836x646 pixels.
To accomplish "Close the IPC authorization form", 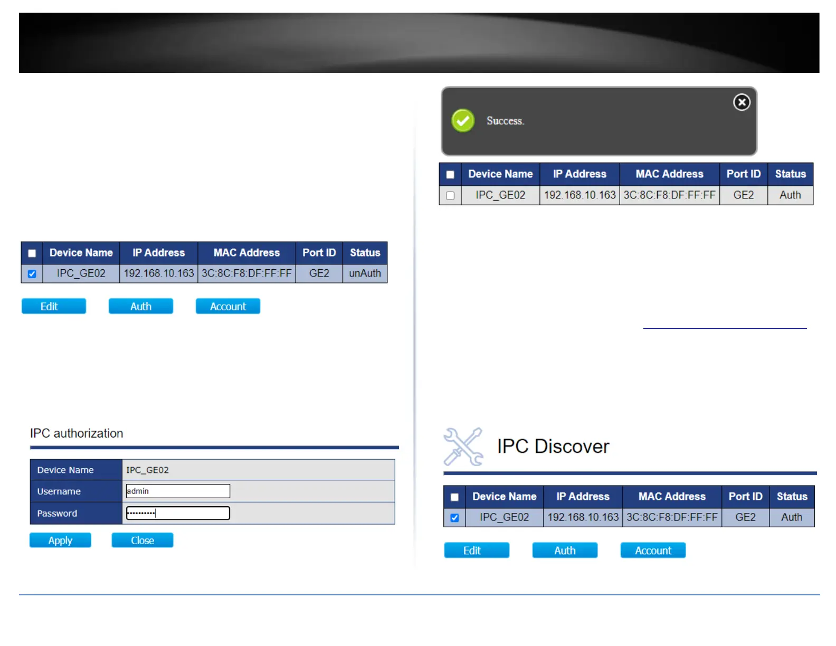I will click(142, 540).
